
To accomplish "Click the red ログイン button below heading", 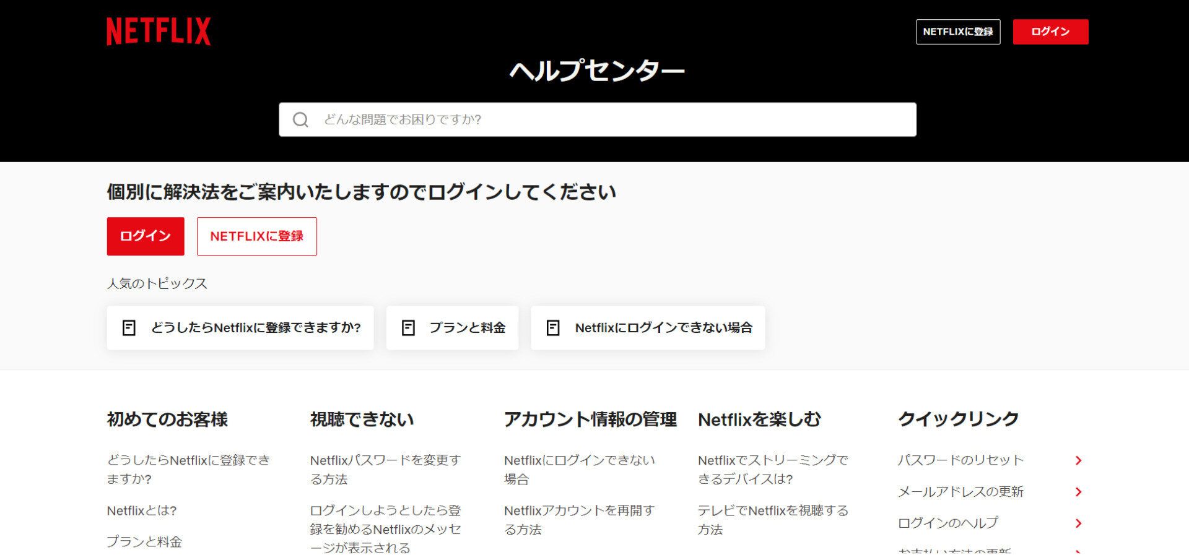I will click(x=146, y=236).
